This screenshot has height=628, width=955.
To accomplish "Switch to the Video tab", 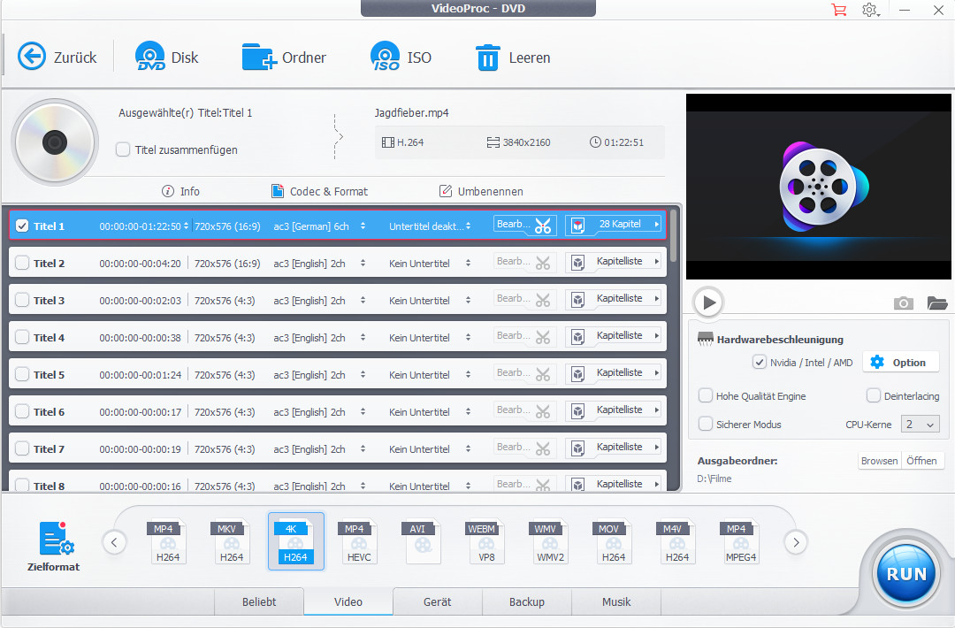I will click(x=348, y=601).
